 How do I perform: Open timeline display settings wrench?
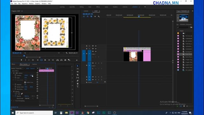[x=99, y=17]
